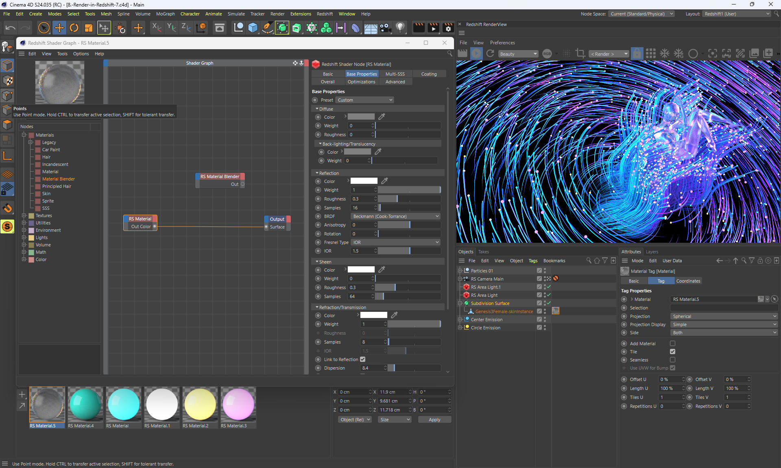
Task: Open Edit Render Settings clapperboard gear icon
Action: [x=448, y=28]
